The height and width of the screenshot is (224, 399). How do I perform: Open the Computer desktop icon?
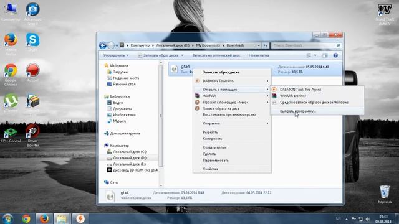[11, 12]
